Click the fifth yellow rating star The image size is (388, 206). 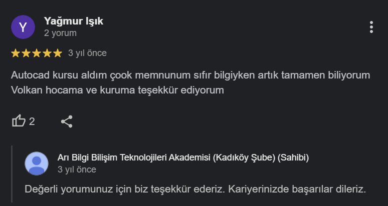tap(58, 53)
